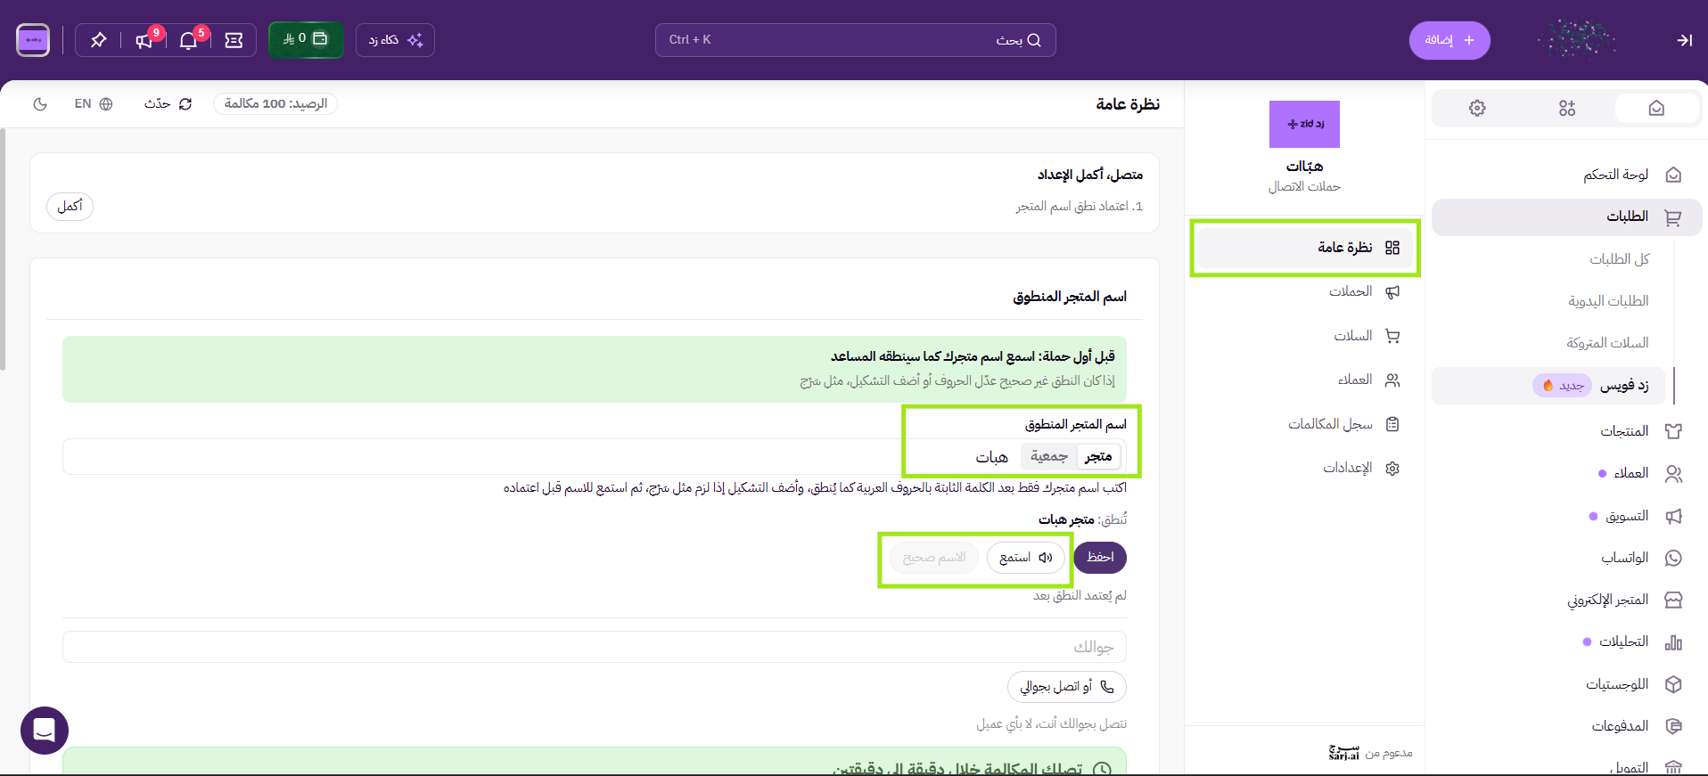The height and width of the screenshot is (776, 1708).
Task: Open the ticket icon in top bar
Action: 234,40
